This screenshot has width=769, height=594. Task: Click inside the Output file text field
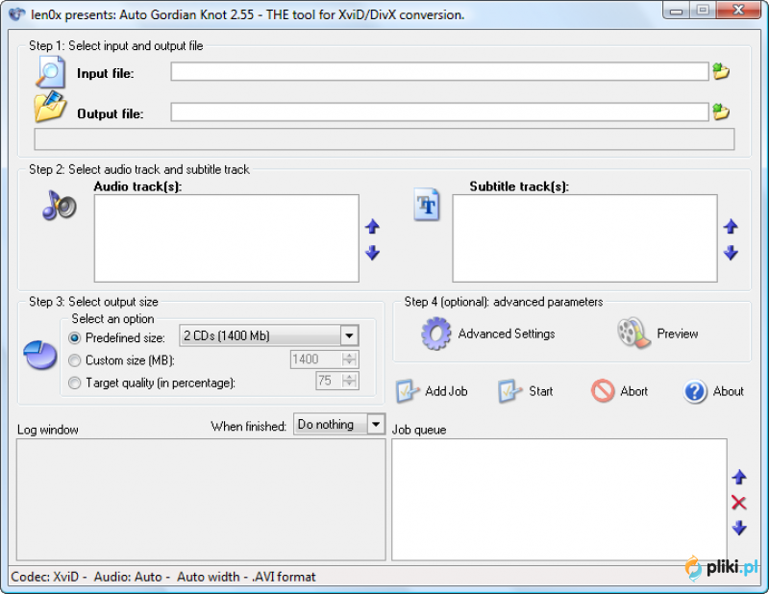point(439,111)
